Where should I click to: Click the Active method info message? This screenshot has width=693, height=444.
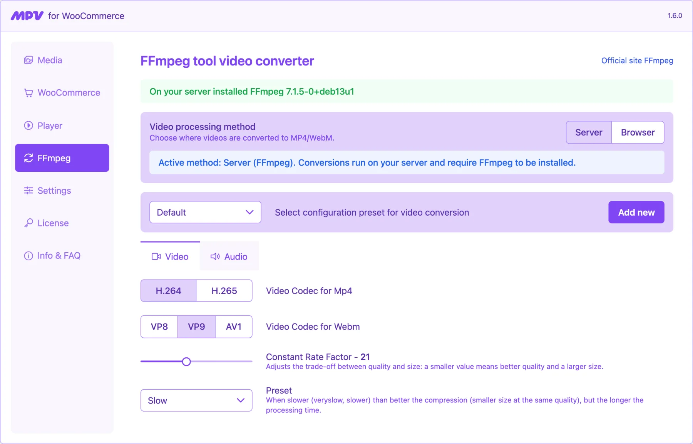point(407,163)
